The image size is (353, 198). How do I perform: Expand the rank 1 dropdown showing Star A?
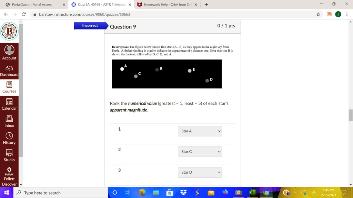click(x=200, y=131)
